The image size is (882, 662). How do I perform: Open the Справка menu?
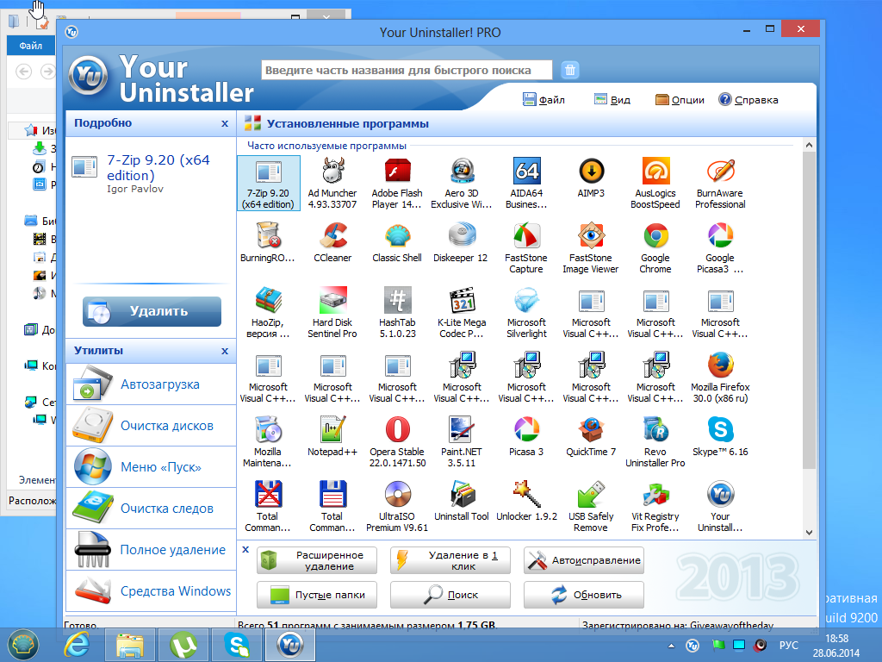(x=748, y=100)
